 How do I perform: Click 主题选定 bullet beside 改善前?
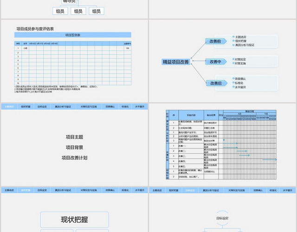tap(240, 37)
